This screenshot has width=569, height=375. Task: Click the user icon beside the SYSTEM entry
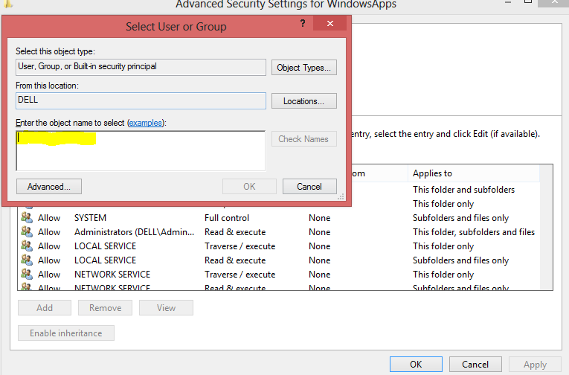point(27,218)
